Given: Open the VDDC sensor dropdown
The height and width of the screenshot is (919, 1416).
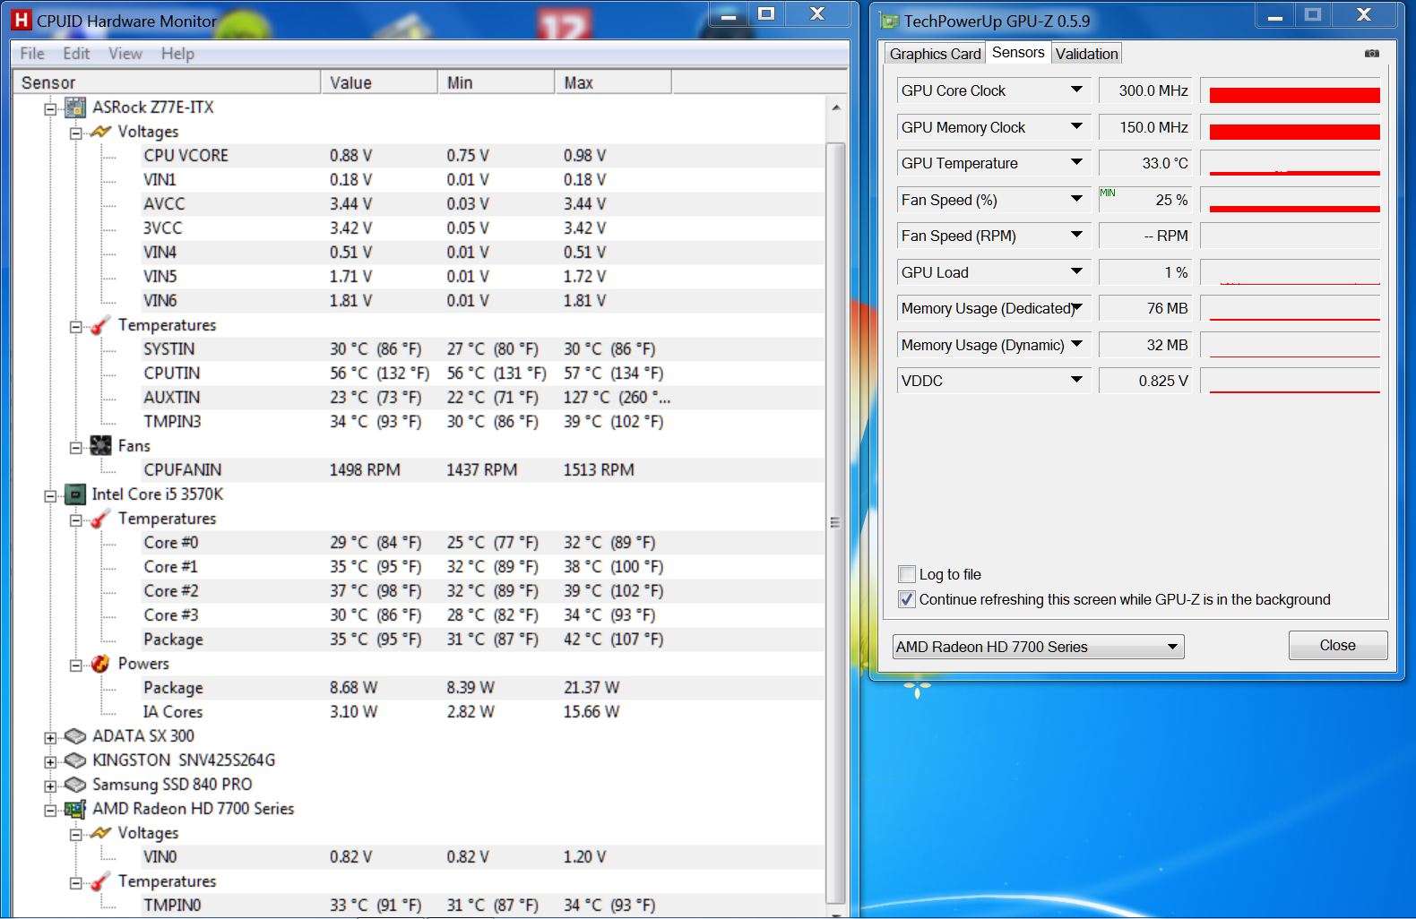Looking at the screenshot, I should pyautogui.click(x=1077, y=380).
